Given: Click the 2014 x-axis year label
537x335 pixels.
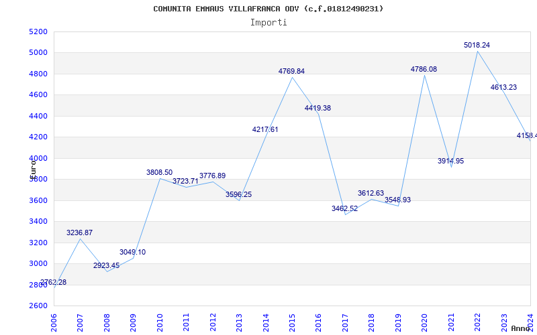Looking at the screenshot, I should tap(266, 323).
